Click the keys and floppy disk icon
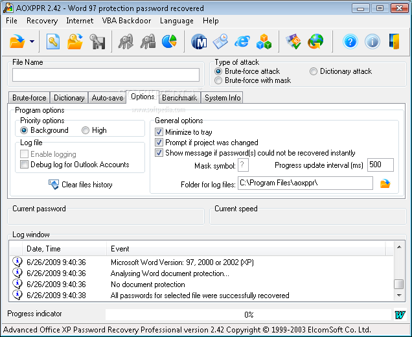Viewport: 412px width, 337px height. click(x=97, y=41)
